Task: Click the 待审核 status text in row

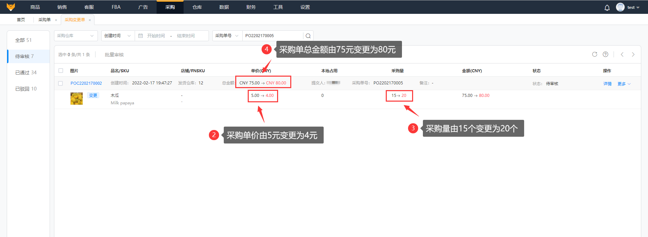Action: [x=552, y=84]
